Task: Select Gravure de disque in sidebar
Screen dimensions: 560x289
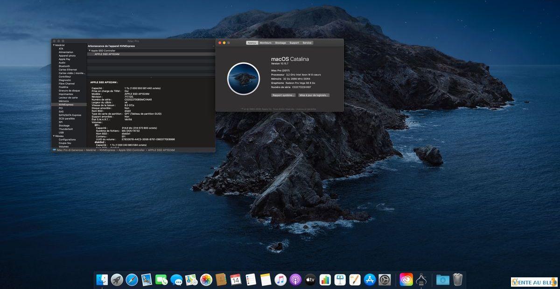Action: pos(69,90)
